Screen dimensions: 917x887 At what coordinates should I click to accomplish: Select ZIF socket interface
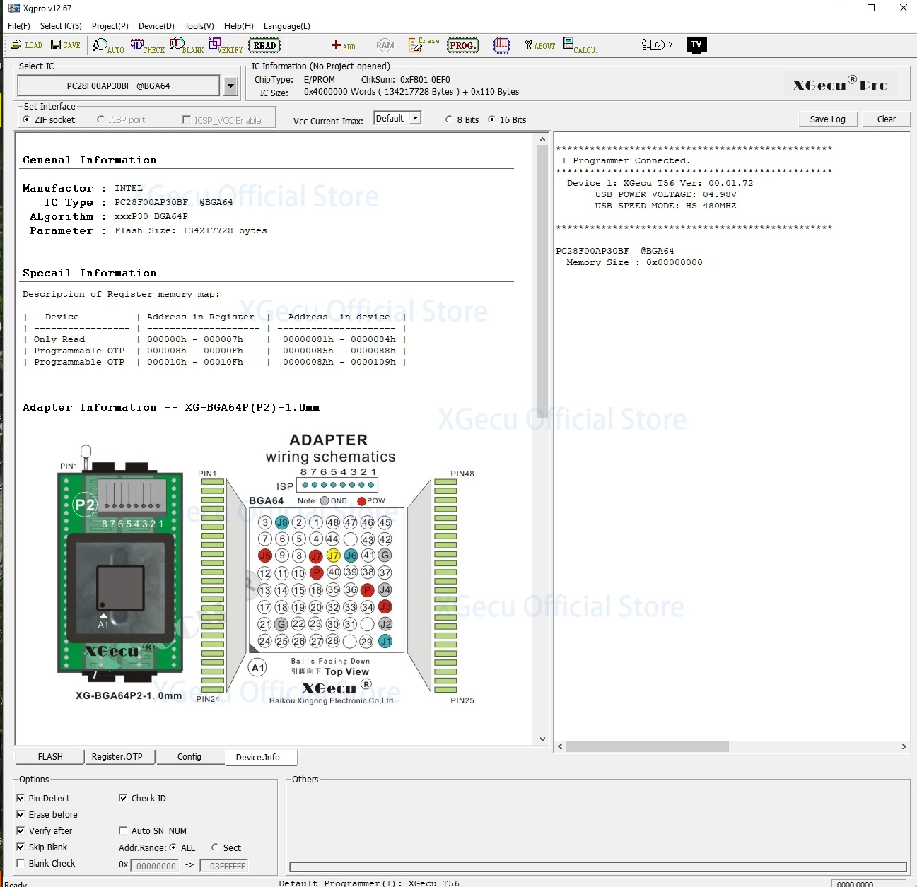[x=49, y=120]
